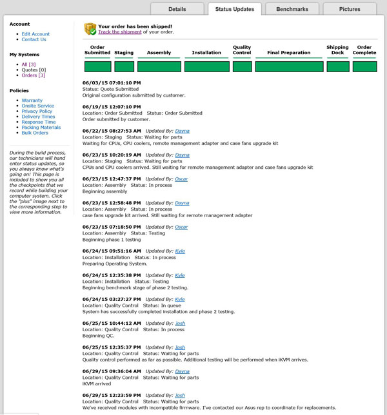Click Quotes [0] under My Systems
This screenshot has width=387, height=415.
click(34, 70)
